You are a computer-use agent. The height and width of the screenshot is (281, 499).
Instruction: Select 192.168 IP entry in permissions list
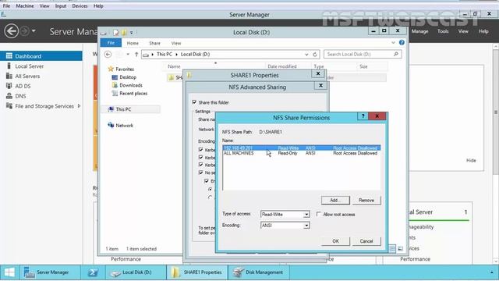pos(302,148)
